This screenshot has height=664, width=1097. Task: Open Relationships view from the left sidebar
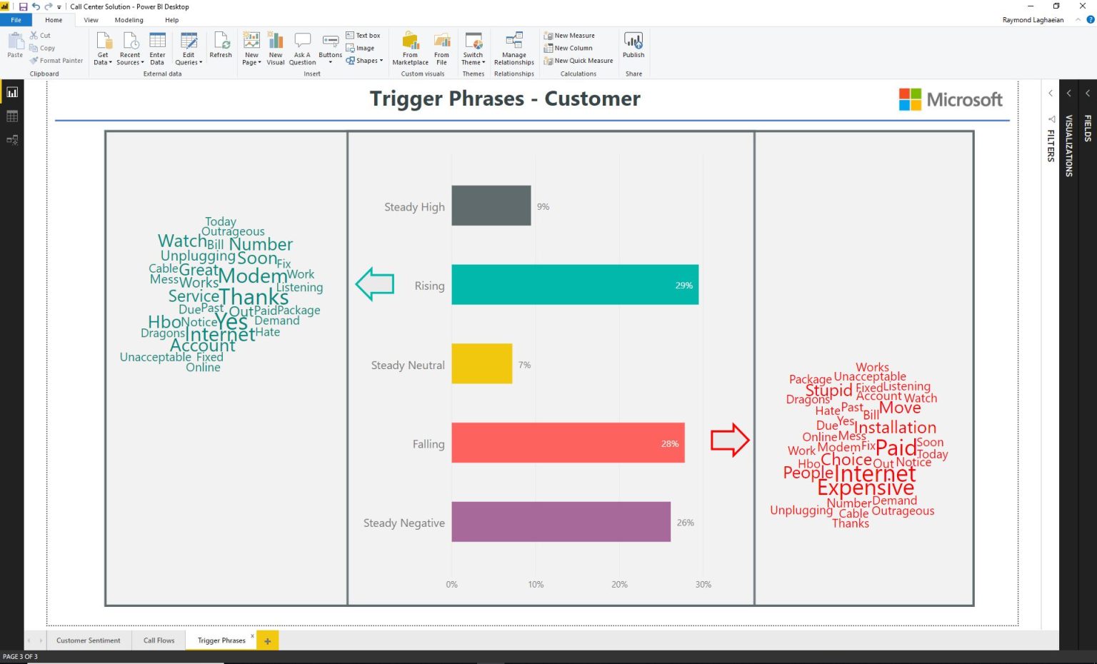tap(11, 140)
